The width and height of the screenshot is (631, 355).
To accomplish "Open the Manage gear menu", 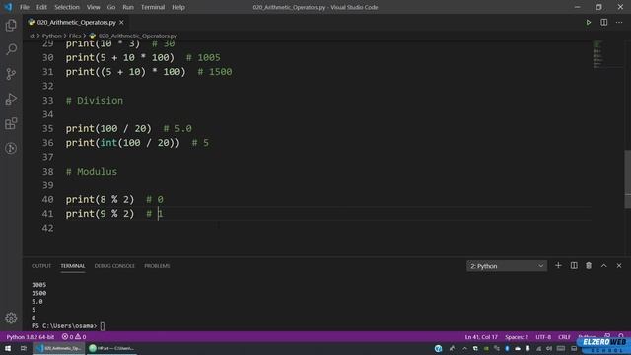I will (x=11, y=318).
